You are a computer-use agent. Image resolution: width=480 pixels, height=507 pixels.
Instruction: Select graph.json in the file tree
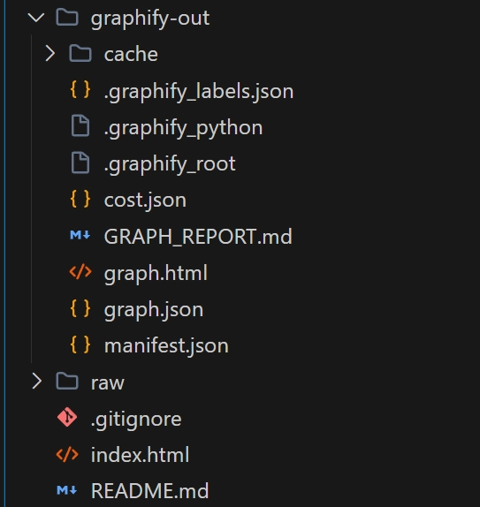click(x=154, y=310)
